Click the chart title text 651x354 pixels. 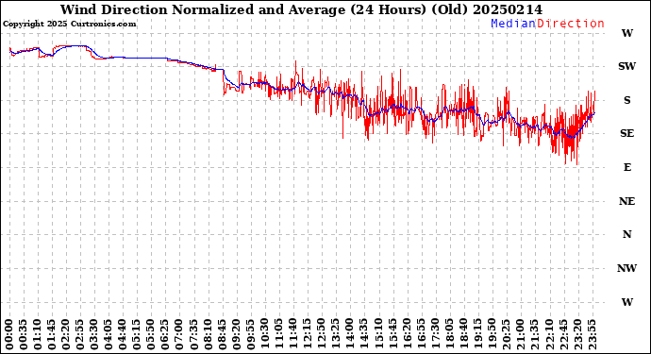pyautogui.click(x=301, y=9)
